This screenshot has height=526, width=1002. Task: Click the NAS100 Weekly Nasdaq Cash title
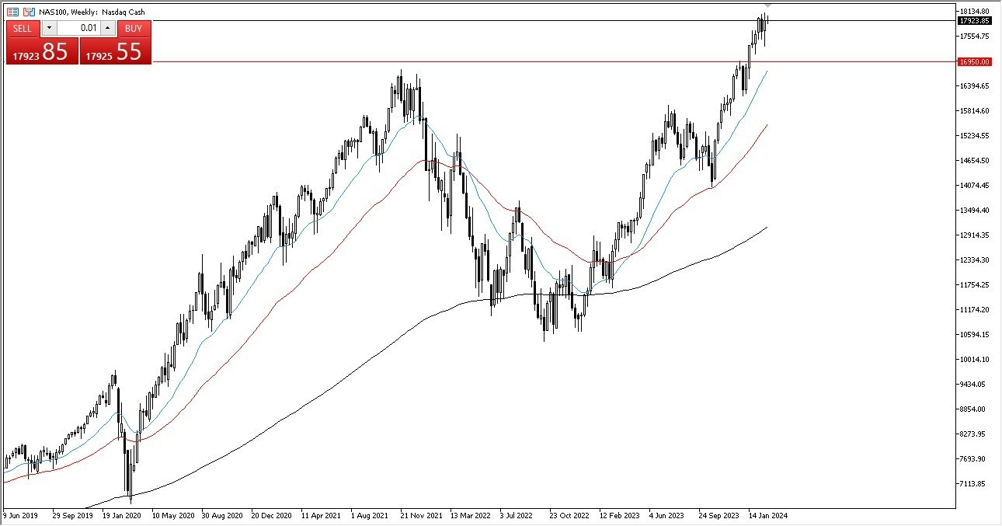[92, 12]
